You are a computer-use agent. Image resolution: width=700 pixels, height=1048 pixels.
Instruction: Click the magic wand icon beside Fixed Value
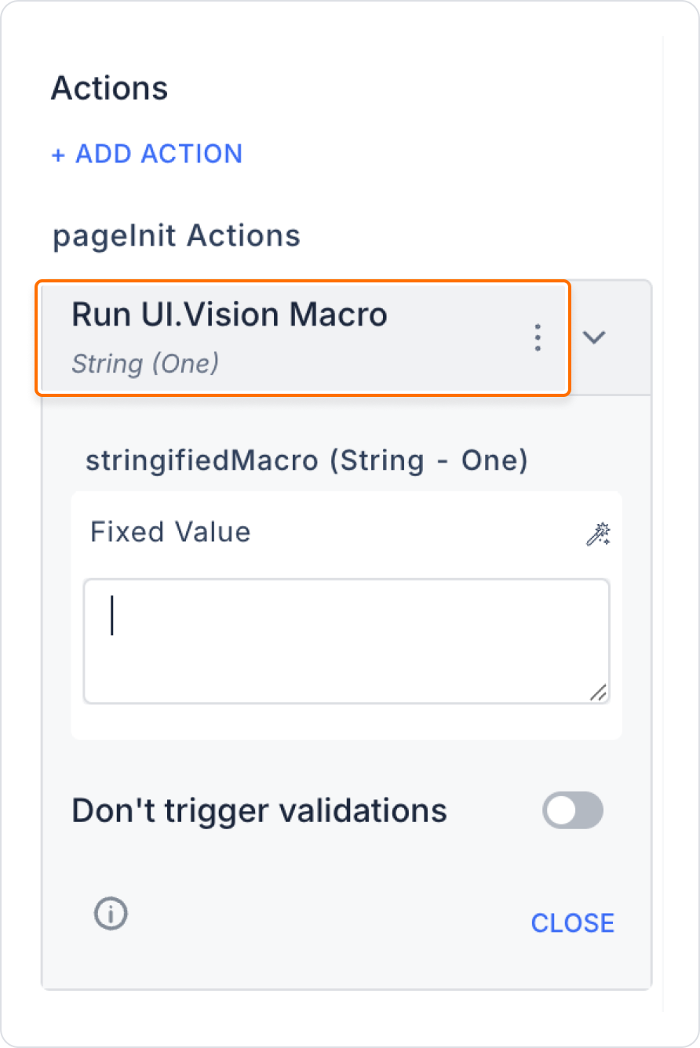coord(598,534)
